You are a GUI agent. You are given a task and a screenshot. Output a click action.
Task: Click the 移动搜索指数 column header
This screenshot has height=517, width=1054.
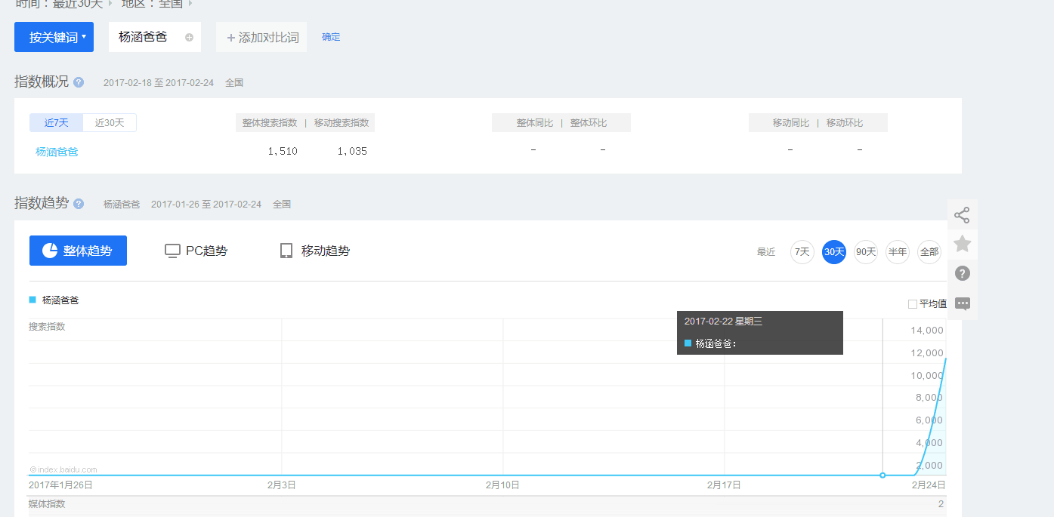tap(342, 122)
